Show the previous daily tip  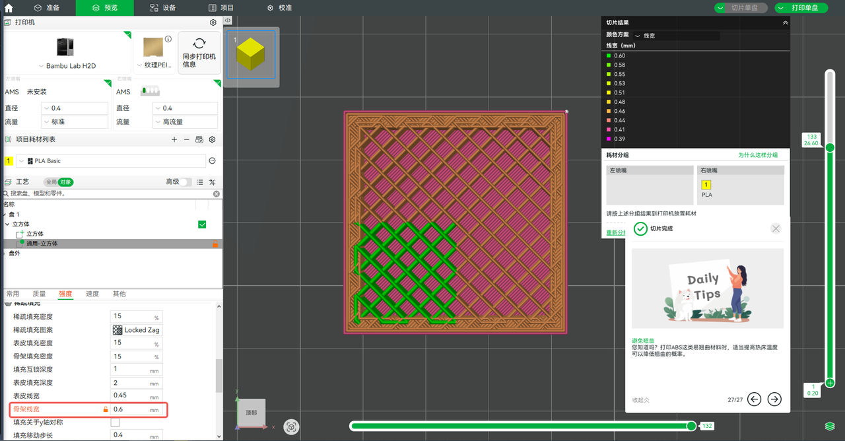point(754,399)
